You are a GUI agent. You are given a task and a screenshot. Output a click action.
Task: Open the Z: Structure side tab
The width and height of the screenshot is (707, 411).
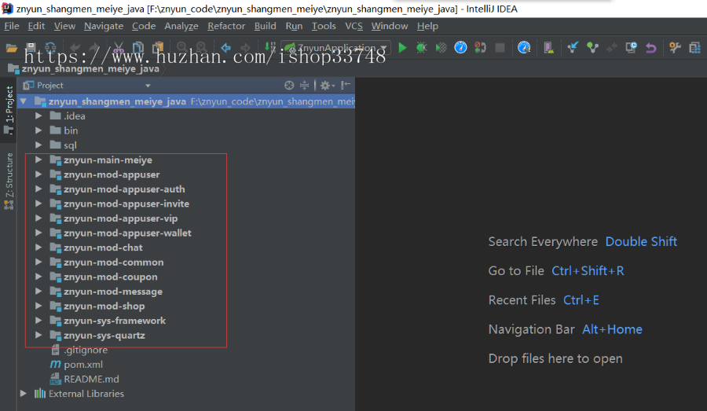[9, 181]
